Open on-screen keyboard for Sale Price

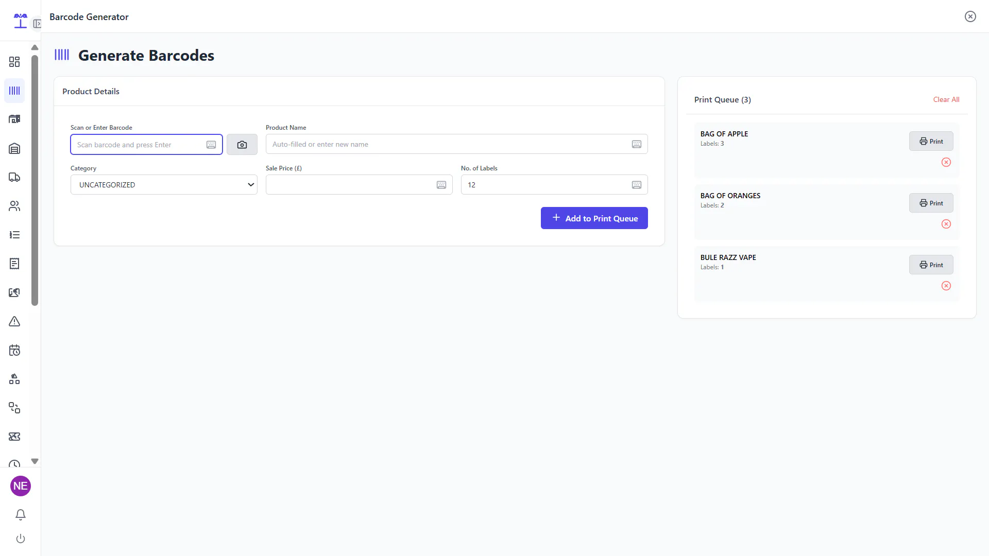point(441,185)
